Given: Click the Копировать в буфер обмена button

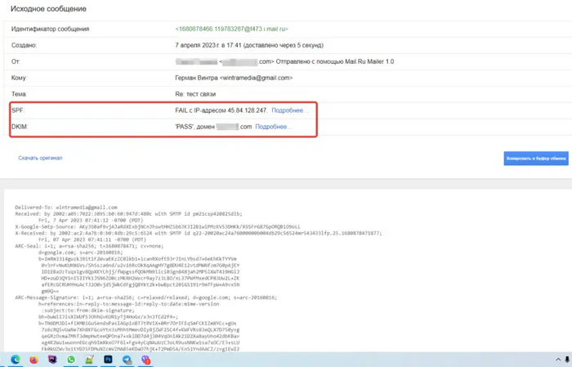Looking at the screenshot, I should pyautogui.click(x=536, y=159).
